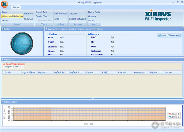This screenshot has height=132, width=184.
Task: Stop polling
Action: [57, 19]
